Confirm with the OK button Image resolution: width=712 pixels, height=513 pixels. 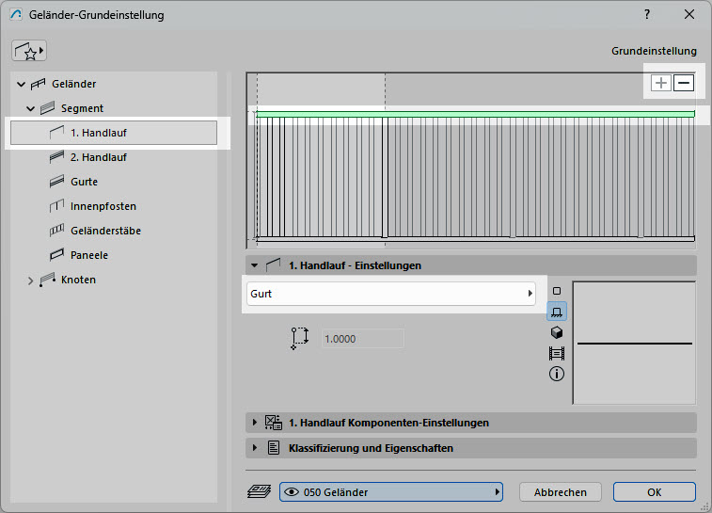click(x=654, y=491)
